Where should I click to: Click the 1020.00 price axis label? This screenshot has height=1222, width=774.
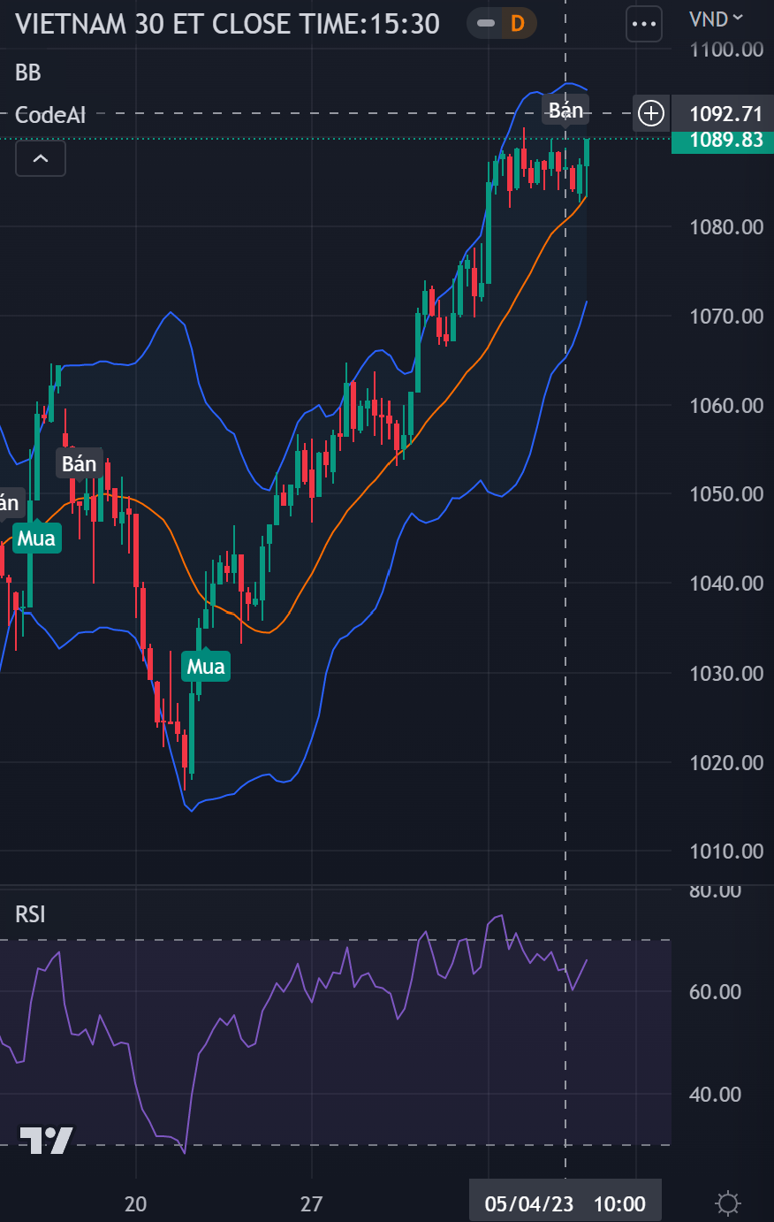click(726, 762)
